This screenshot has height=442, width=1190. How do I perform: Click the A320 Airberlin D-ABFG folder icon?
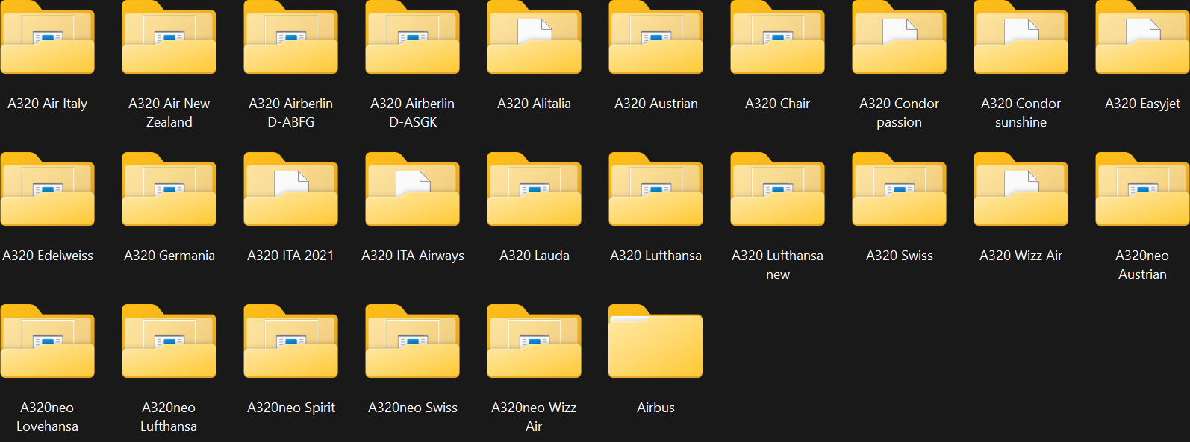[x=291, y=37]
